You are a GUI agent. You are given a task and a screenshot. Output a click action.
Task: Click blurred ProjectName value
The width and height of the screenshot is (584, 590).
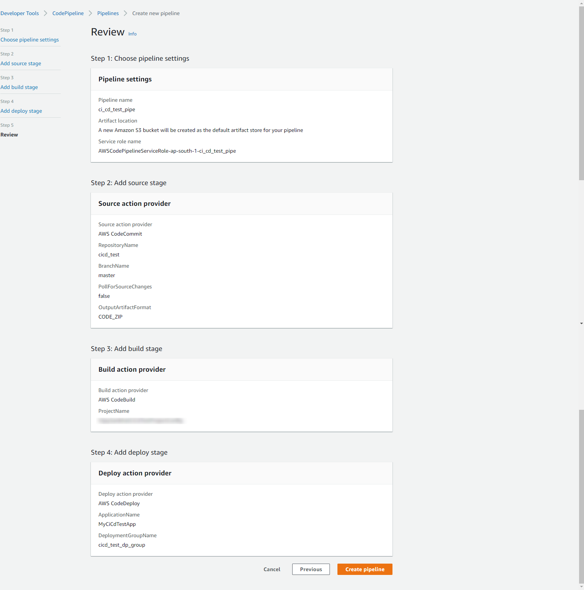(141, 420)
